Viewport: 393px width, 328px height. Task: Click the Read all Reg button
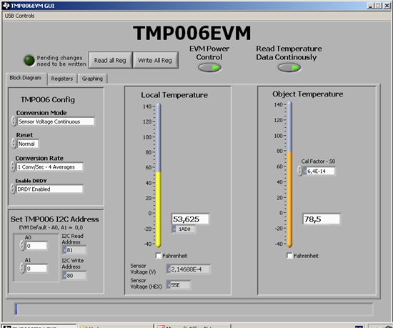(110, 60)
